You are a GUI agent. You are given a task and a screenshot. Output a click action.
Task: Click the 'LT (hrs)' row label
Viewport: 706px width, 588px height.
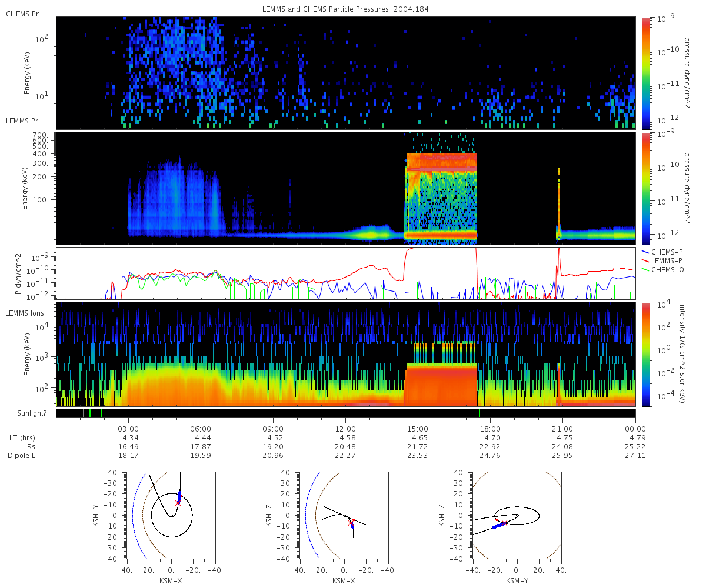coord(22,438)
